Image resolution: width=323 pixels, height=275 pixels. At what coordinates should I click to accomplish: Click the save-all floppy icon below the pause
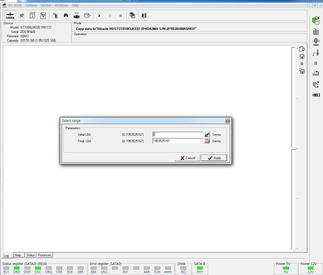coord(302,71)
